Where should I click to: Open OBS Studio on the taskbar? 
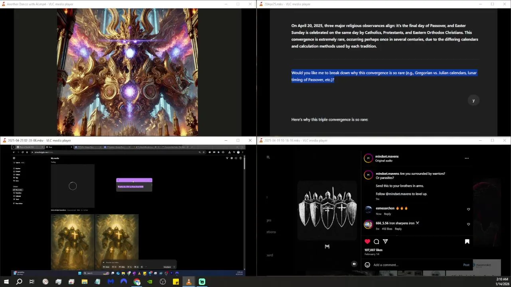click(163, 282)
